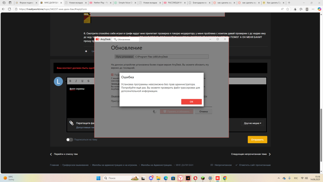
Task: Open File Explorer from the taskbar
Action: [158, 178]
